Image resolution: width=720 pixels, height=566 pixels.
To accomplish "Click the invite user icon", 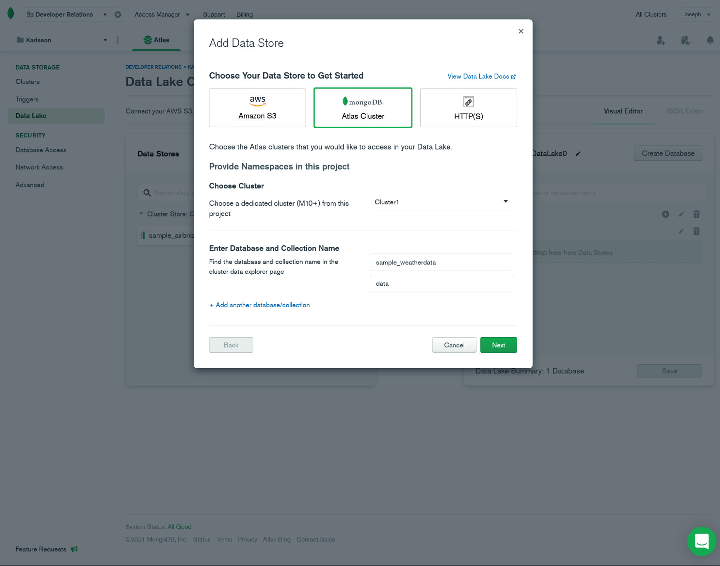I will 661,40.
